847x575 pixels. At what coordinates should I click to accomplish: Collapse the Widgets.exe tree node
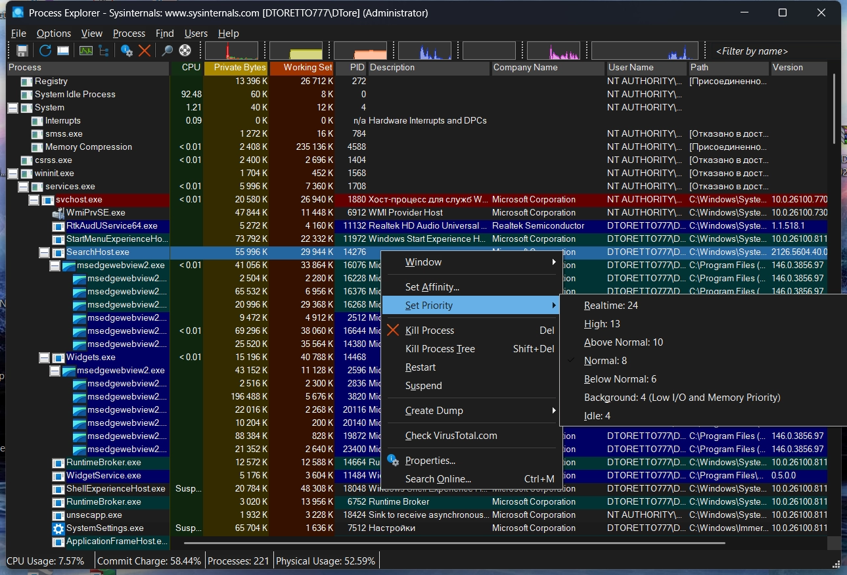coord(45,357)
